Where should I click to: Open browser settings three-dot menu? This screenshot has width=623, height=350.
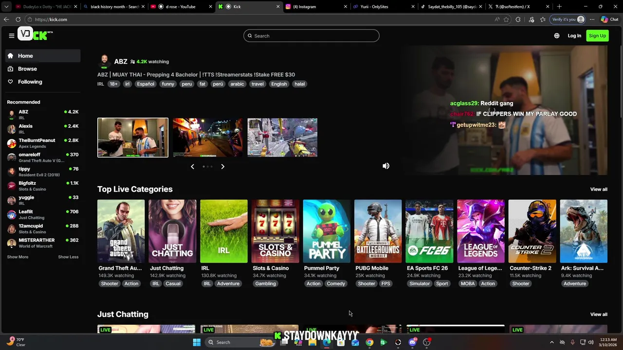(592, 19)
